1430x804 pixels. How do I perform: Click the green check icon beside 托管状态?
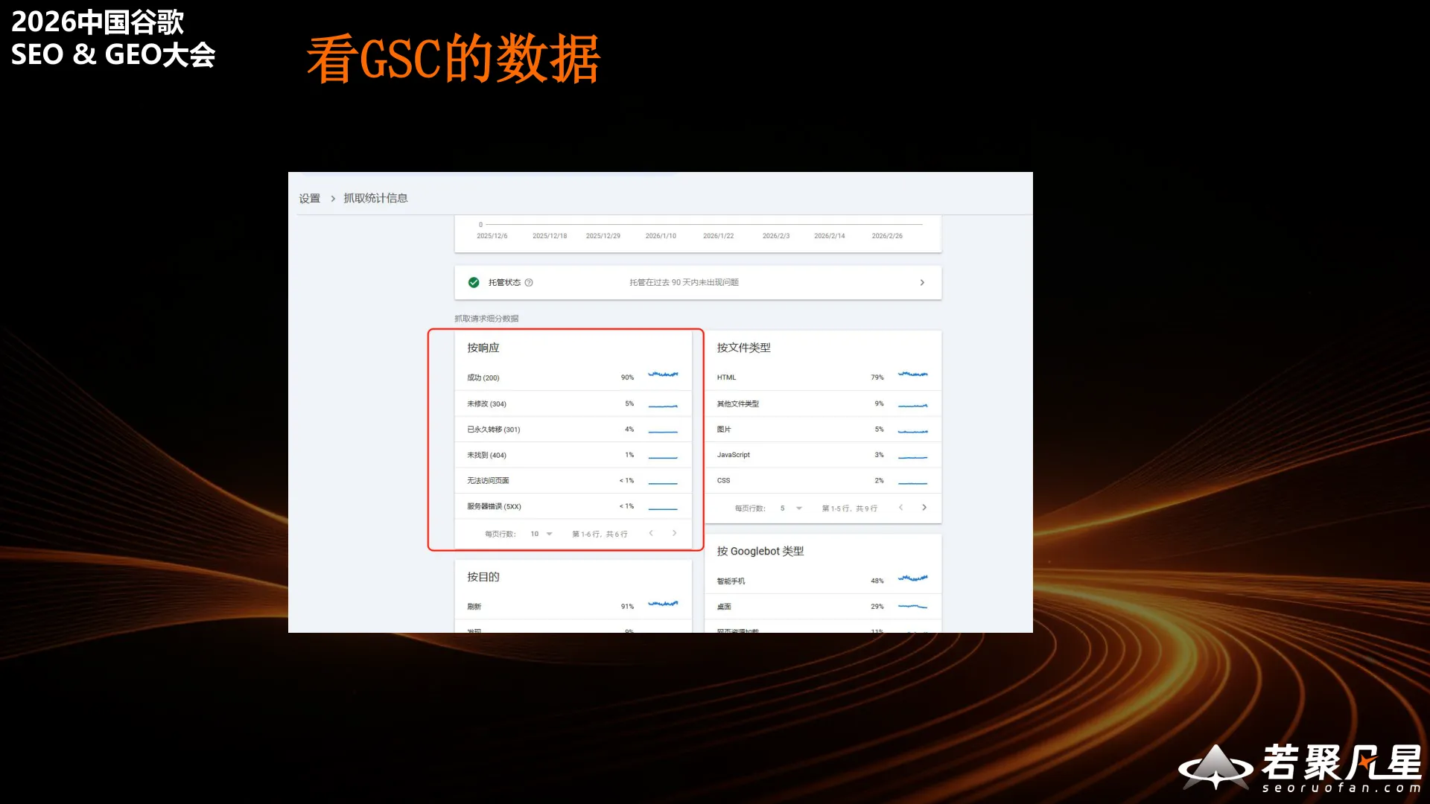[x=474, y=282]
